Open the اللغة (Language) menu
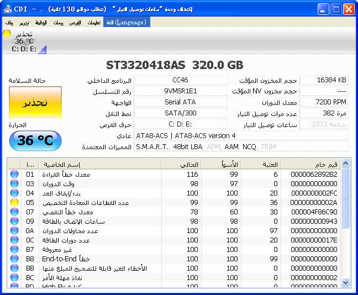 127,23
